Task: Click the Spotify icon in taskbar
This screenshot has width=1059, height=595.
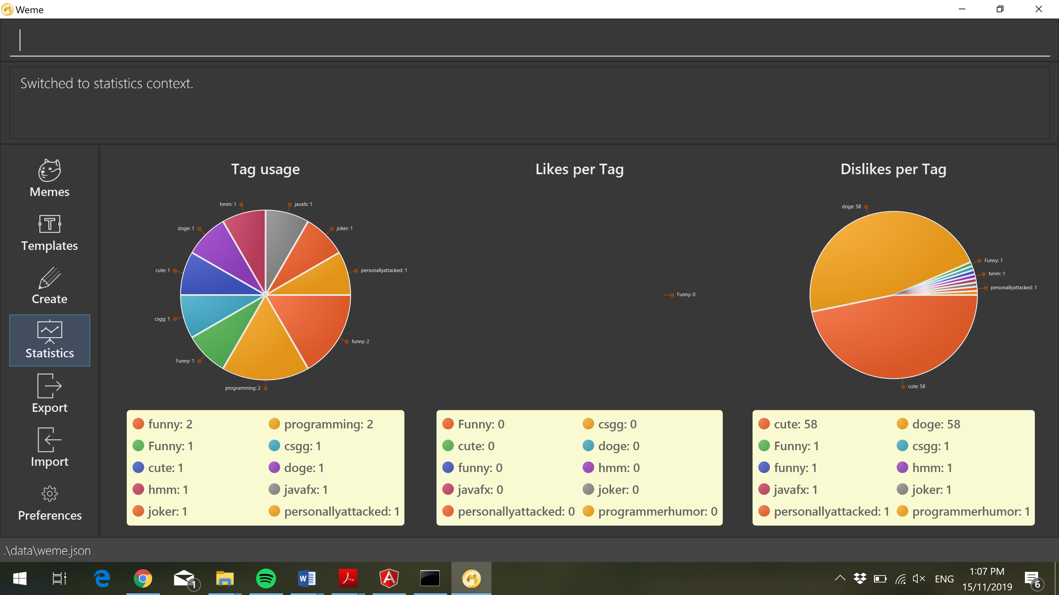Action: [x=265, y=578]
